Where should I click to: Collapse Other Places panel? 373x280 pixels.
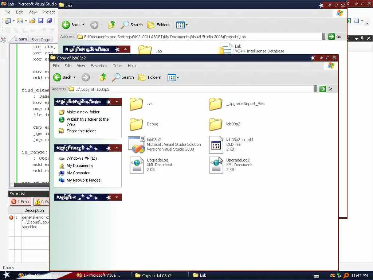coord(117,148)
